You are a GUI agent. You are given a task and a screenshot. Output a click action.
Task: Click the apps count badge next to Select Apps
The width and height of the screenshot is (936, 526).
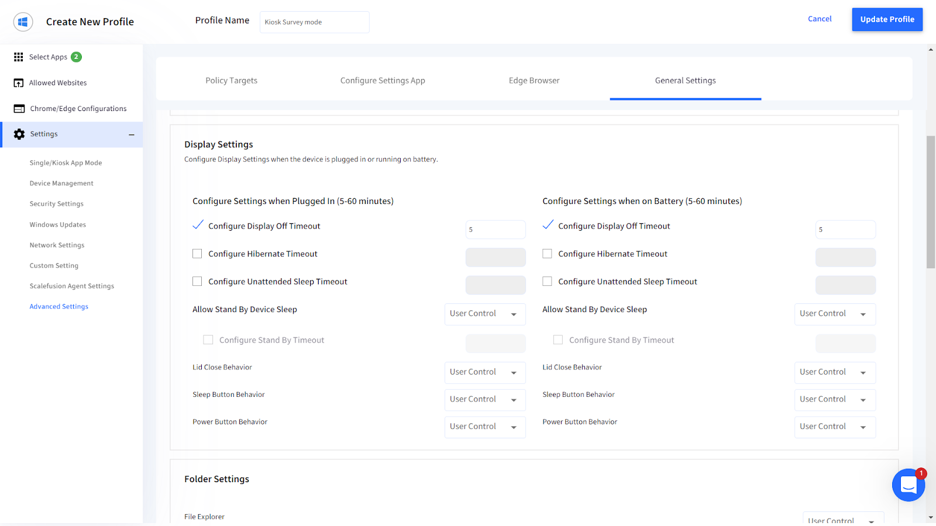point(75,57)
